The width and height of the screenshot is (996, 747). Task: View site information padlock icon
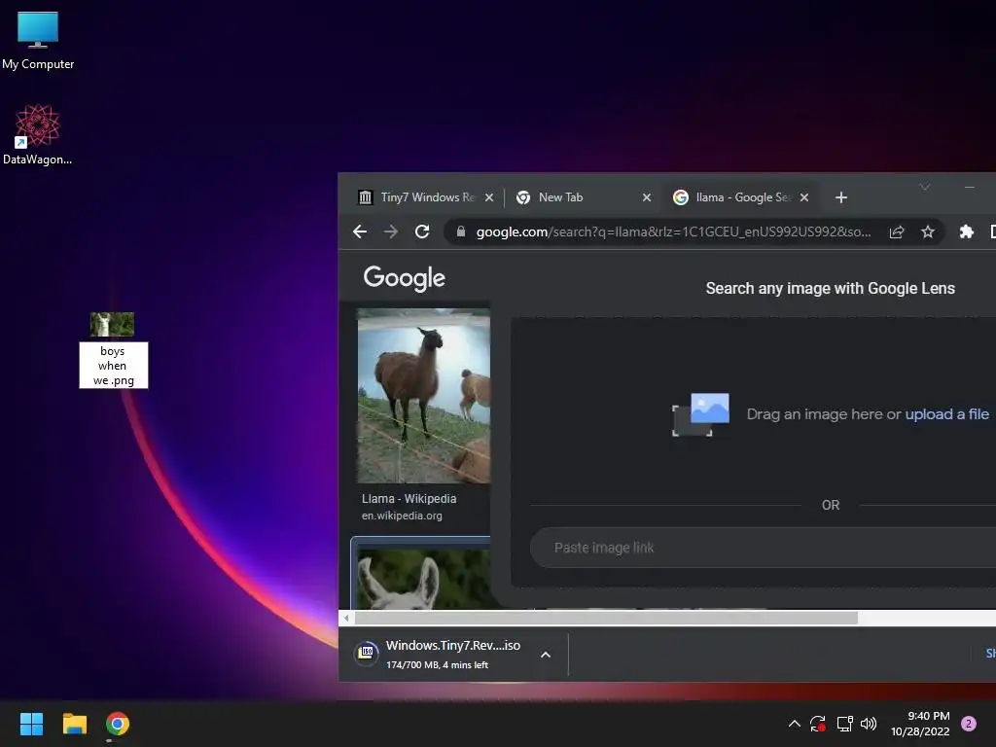tap(461, 231)
